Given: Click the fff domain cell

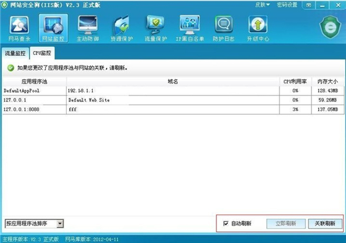Looking at the screenshot, I should (x=173, y=109).
